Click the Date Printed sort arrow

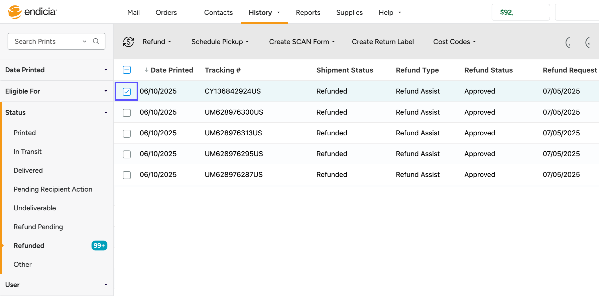click(x=146, y=70)
